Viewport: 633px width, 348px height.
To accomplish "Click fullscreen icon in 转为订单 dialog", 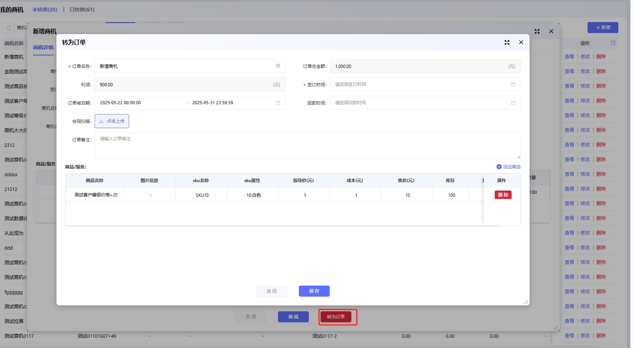I will 507,43.
